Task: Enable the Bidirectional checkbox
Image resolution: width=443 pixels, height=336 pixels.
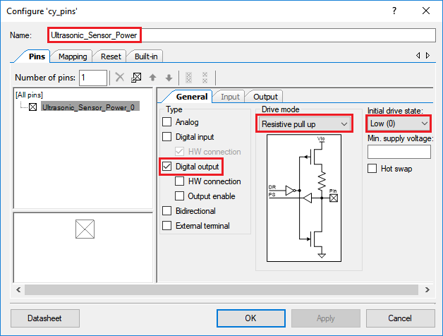Action: pos(166,211)
